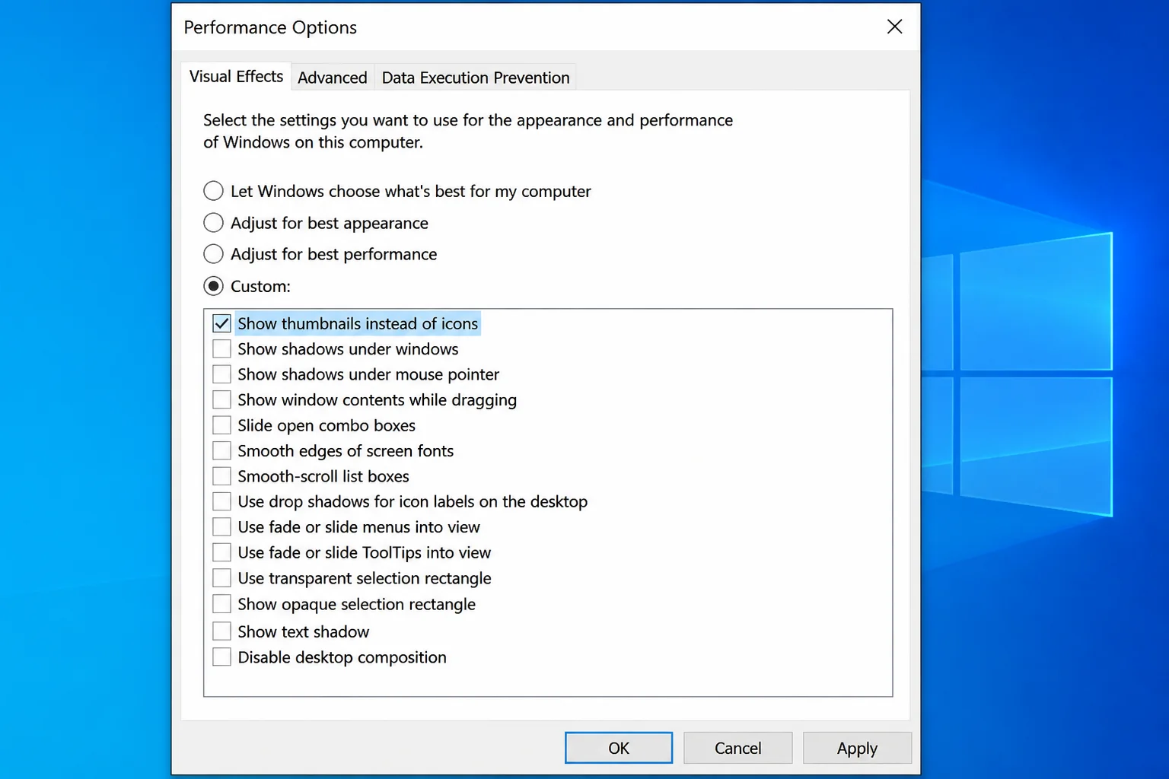The image size is (1169, 779).
Task: Select the Custom radio button
Action: (214, 286)
